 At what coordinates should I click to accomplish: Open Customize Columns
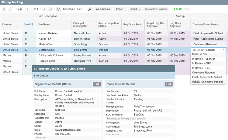click(156, 9)
